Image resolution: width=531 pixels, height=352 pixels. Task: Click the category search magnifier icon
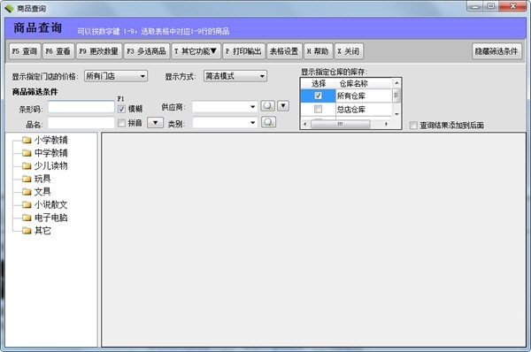tap(268, 122)
